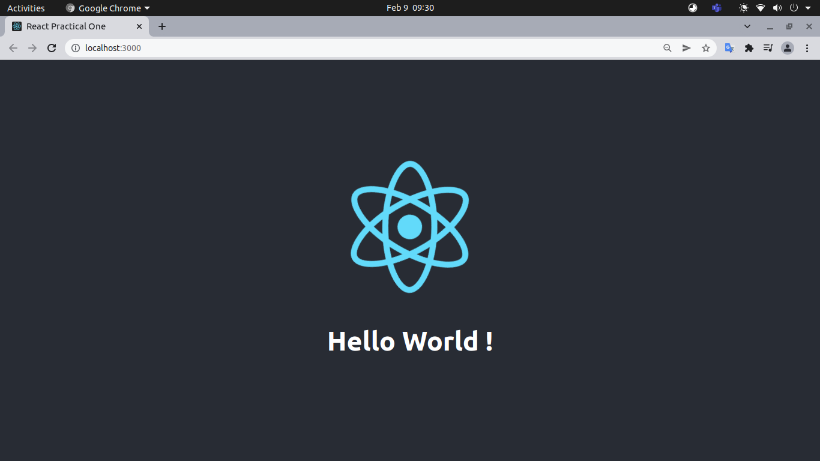820x461 pixels.
Task: Open the tab search chevron
Action: pyautogui.click(x=747, y=26)
